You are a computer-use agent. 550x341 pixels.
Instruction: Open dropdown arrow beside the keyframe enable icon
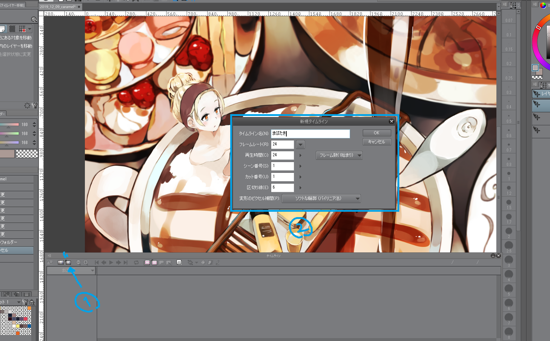[x=196, y=263]
